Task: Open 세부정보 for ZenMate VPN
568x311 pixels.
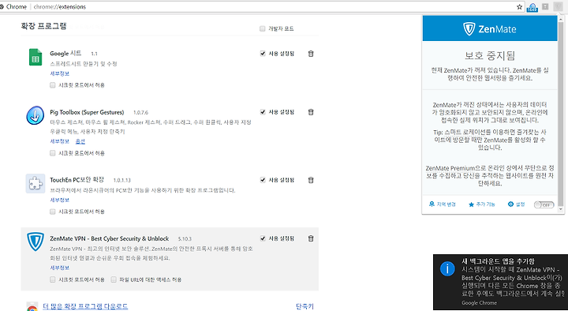Action: click(x=59, y=268)
